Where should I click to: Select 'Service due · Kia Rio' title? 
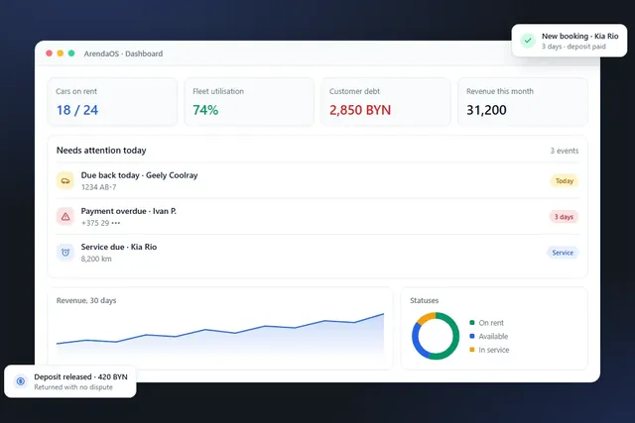point(119,247)
